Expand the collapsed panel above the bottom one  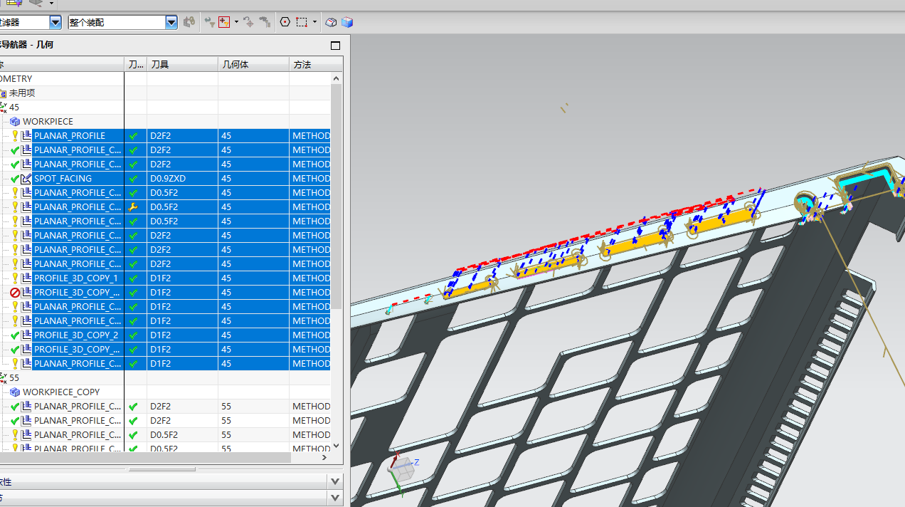click(336, 482)
